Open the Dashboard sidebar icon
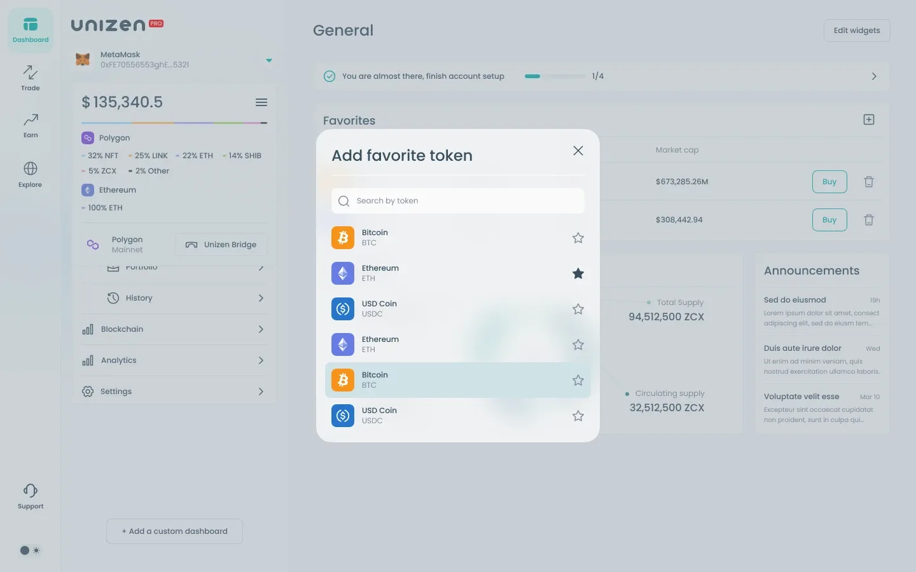This screenshot has height=572, width=916. click(x=31, y=30)
